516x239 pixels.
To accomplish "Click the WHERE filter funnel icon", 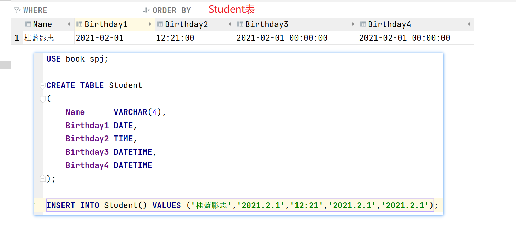I will pos(17,10).
